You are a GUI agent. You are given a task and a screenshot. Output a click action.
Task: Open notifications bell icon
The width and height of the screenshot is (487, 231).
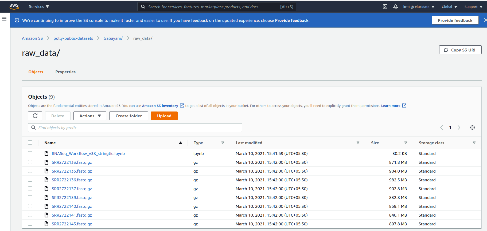396,7
